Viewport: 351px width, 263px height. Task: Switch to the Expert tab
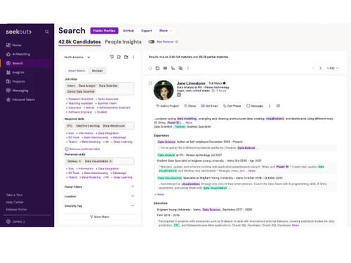click(x=147, y=31)
